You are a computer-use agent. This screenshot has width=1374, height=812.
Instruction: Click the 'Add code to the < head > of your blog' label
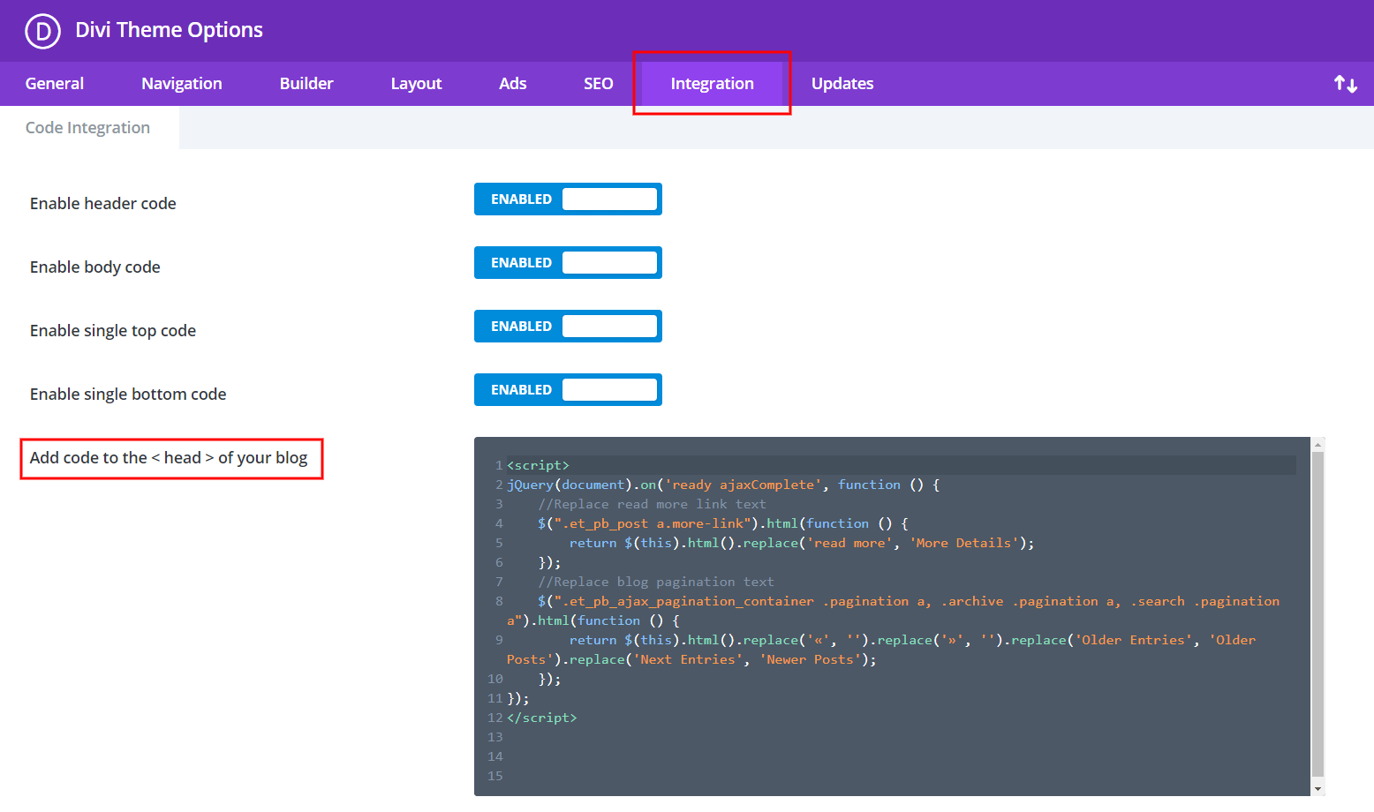click(x=169, y=458)
